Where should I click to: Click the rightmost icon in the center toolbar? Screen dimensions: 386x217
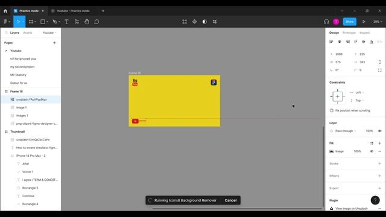point(215,22)
